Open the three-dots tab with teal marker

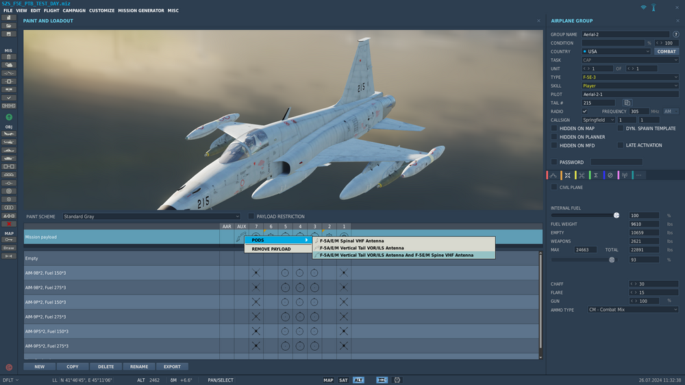638,175
